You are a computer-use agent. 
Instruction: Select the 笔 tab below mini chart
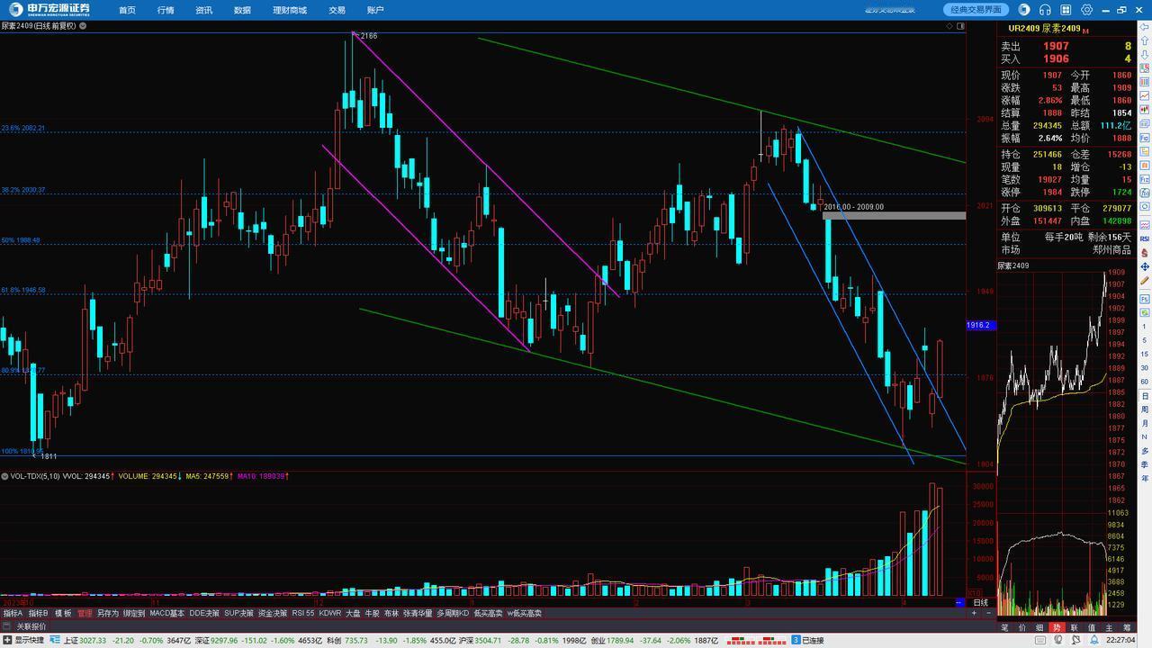[x=1004, y=628]
